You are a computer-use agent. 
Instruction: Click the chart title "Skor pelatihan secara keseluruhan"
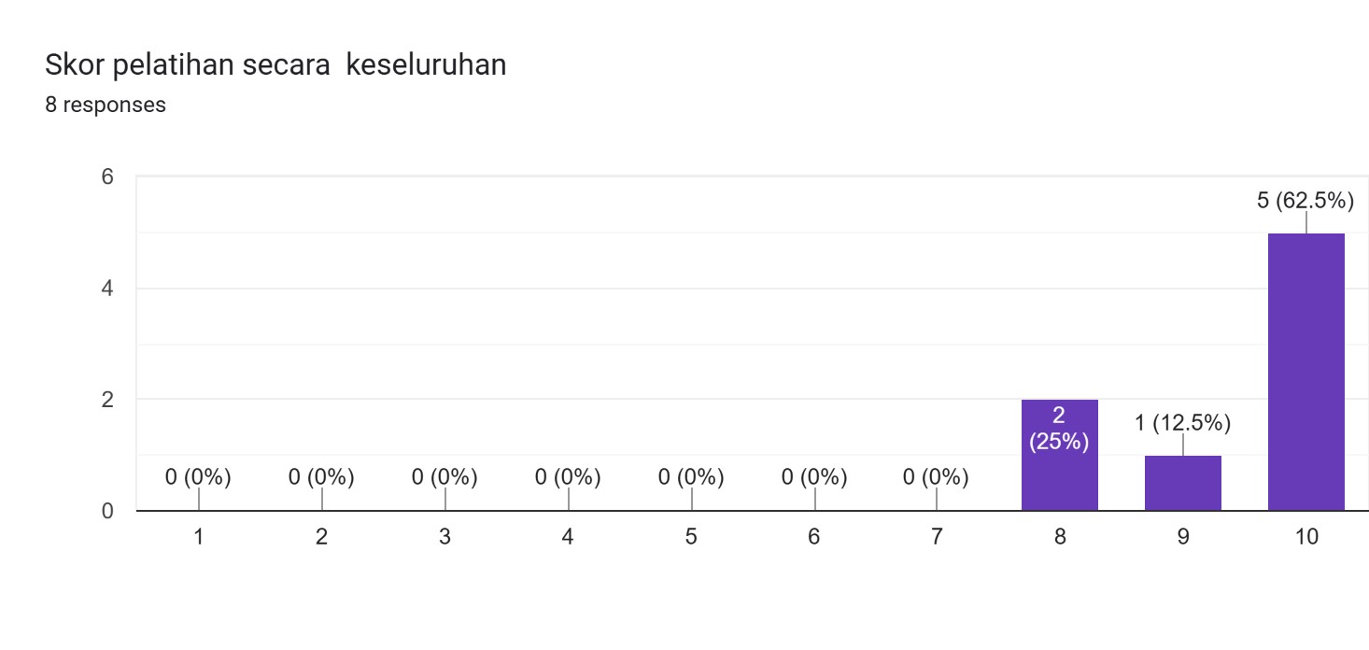pyautogui.click(x=275, y=64)
